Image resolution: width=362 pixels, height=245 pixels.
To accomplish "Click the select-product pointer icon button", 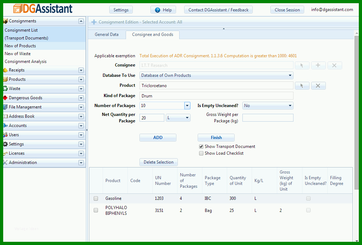I will (x=302, y=86).
